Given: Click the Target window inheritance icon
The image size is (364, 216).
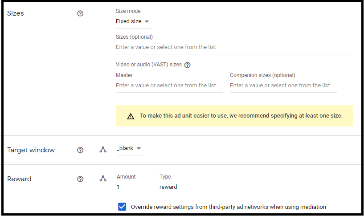Looking at the screenshot, I should coord(103,150).
